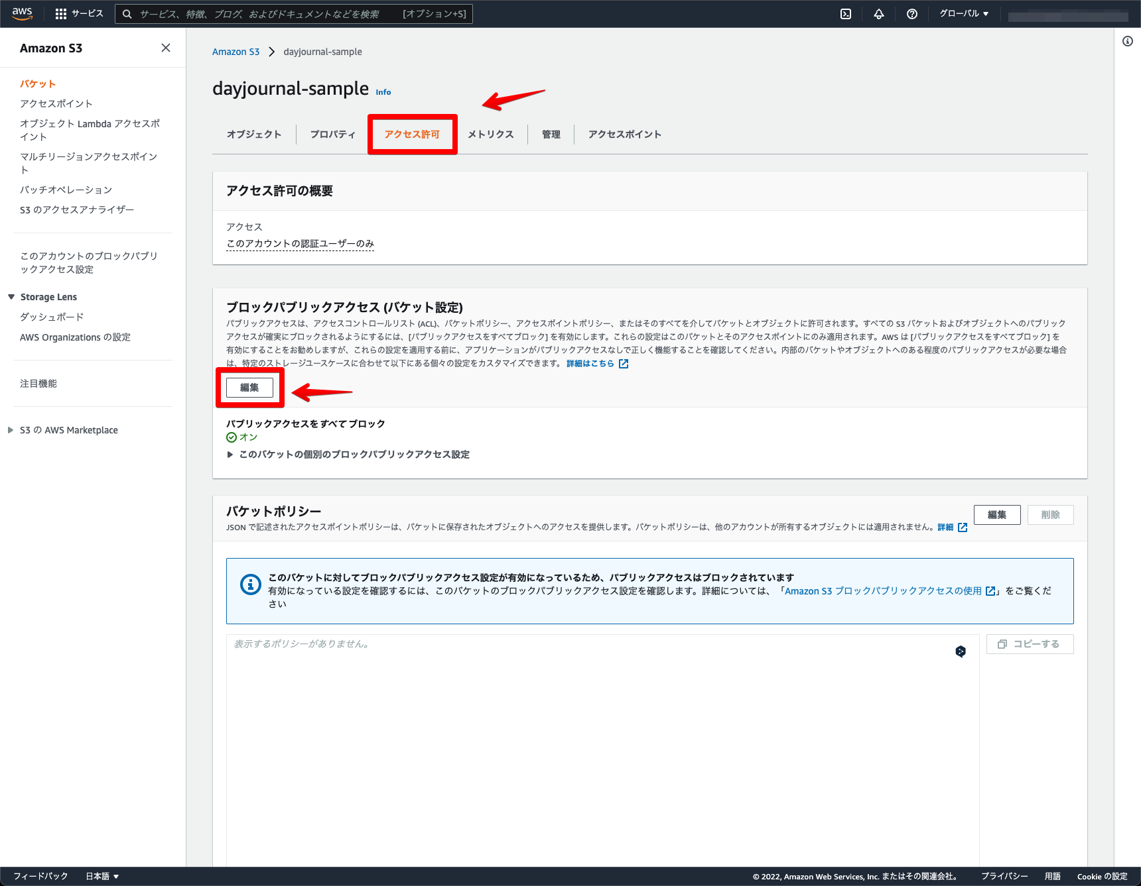The width and height of the screenshot is (1141, 886).
Task: Open the help question mark icon
Action: 912,14
